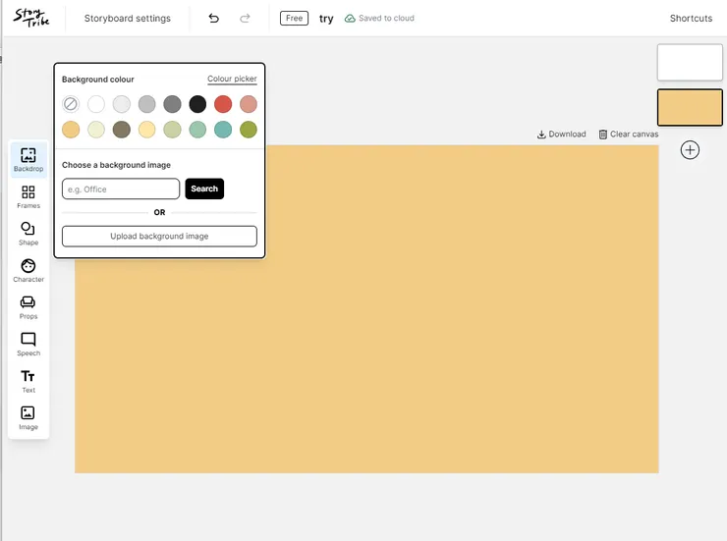Open the Image tool
727x541 pixels.
click(28, 418)
